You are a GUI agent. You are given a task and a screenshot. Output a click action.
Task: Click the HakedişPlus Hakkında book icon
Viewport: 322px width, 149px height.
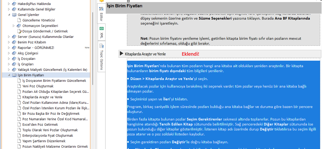pos(14,4)
